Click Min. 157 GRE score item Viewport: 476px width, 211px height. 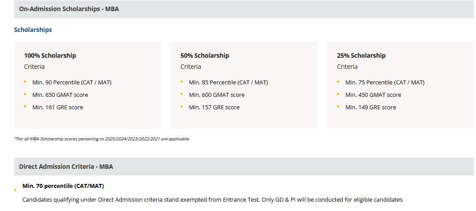(x=214, y=107)
